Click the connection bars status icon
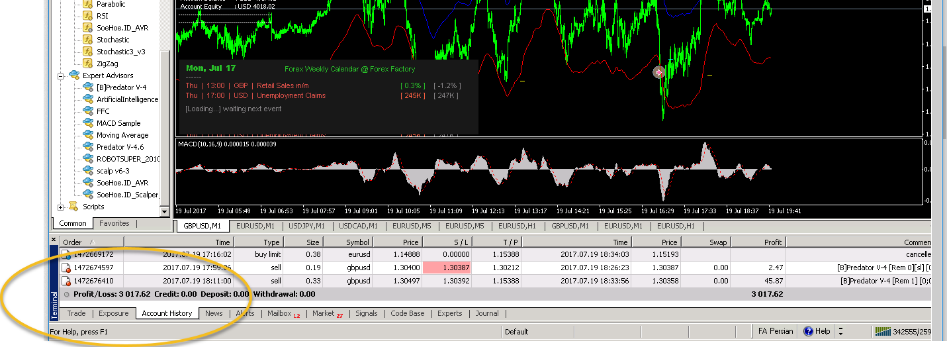This screenshot has width=947, height=347. (x=882, y=331)
